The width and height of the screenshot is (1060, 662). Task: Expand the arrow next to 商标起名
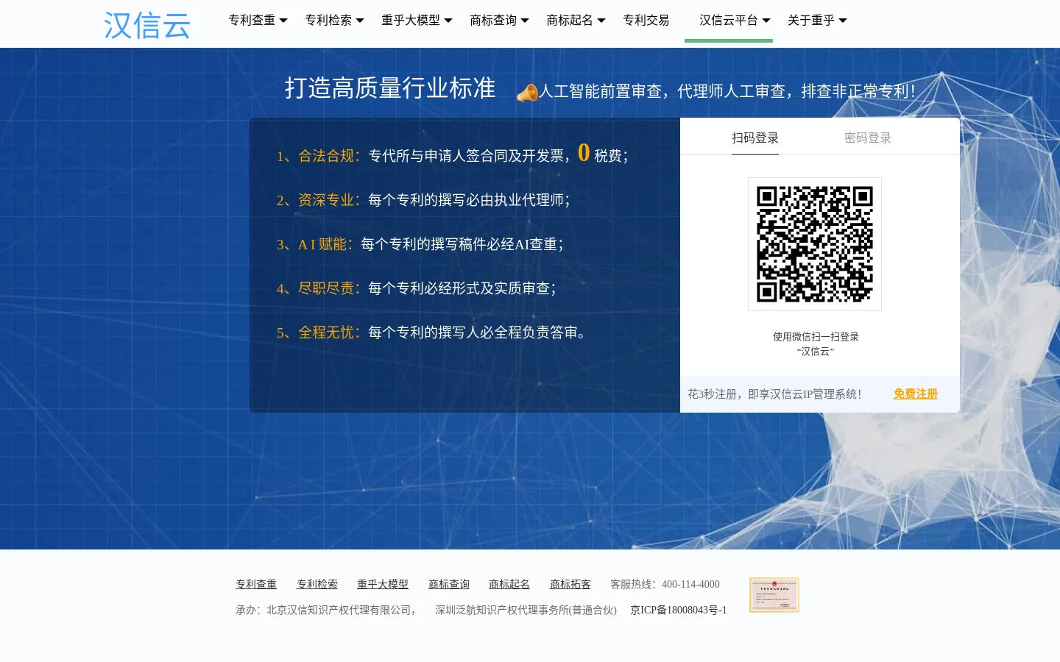pyautogui.click(x=601, y=21)
